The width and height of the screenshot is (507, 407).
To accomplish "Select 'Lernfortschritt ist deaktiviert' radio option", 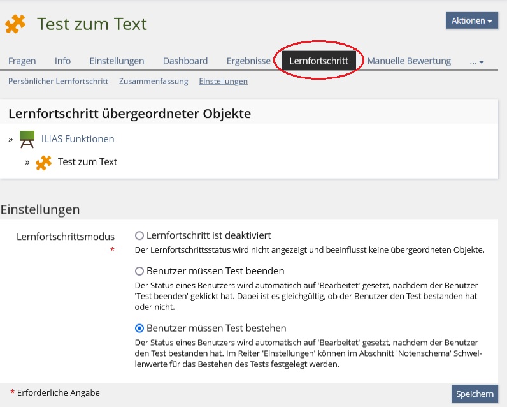I will click(x=139, y=235).
